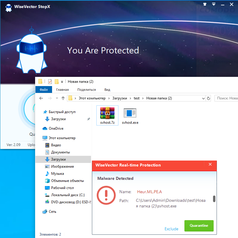This screenshot has height=238, width=238.
Task: Click the Heur.ML.PE.A malware name
Action: point(149,192)
